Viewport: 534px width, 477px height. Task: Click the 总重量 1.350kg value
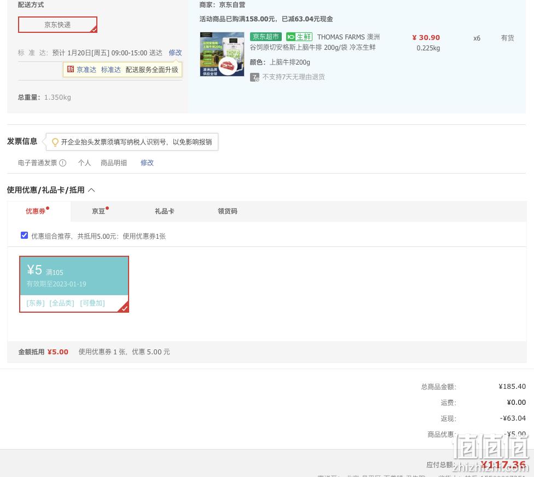click(57, 97)
